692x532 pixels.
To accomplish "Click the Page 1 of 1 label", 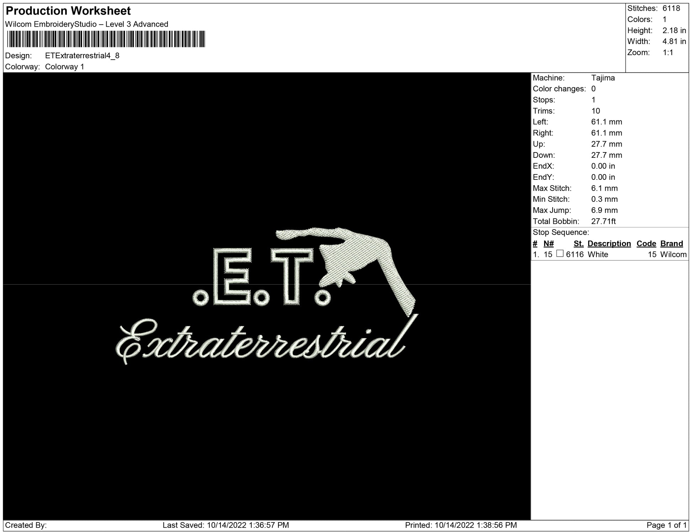I will 666,525.
